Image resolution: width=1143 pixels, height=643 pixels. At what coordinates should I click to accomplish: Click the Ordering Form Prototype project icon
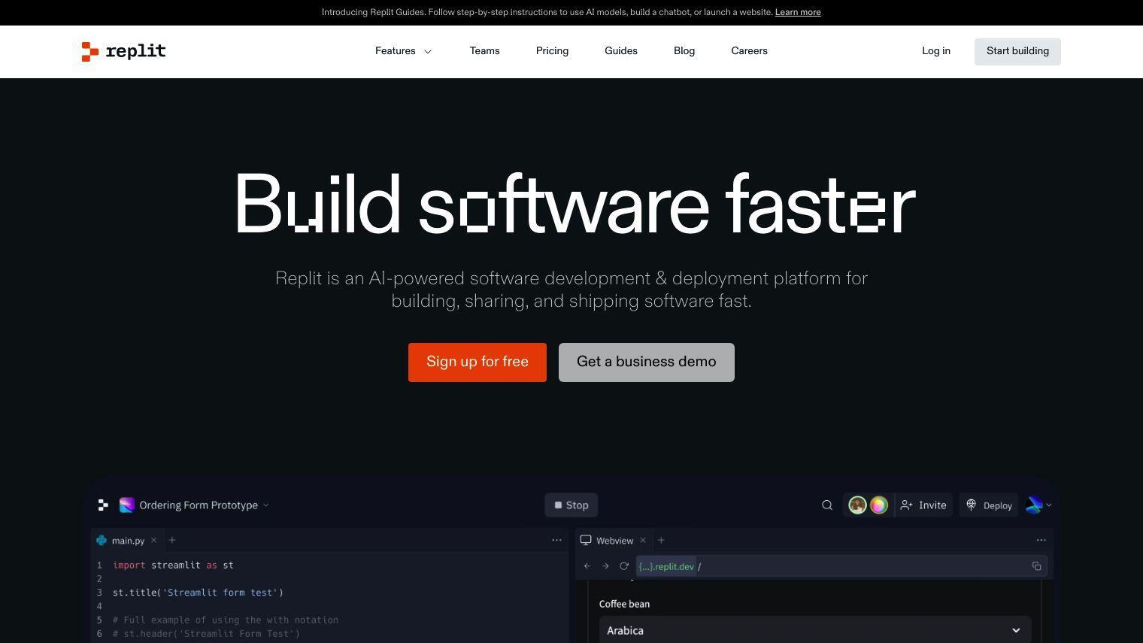click(x=127, y=505)
